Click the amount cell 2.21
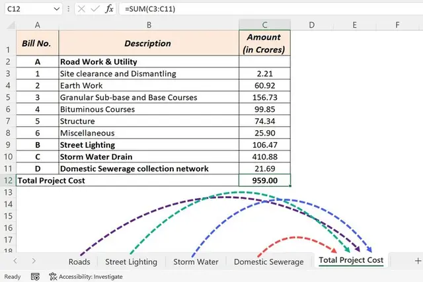423x282 pixels. (x=264, y=73)
